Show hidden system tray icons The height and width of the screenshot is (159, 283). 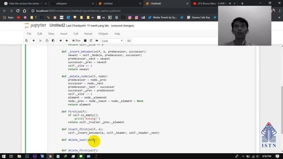coord(243,156)
